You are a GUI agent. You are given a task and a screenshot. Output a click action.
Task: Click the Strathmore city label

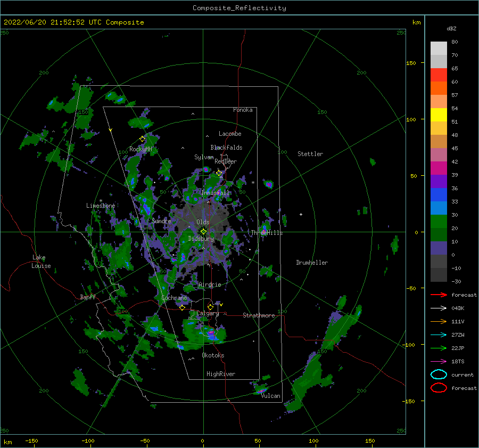coord(259,315)
